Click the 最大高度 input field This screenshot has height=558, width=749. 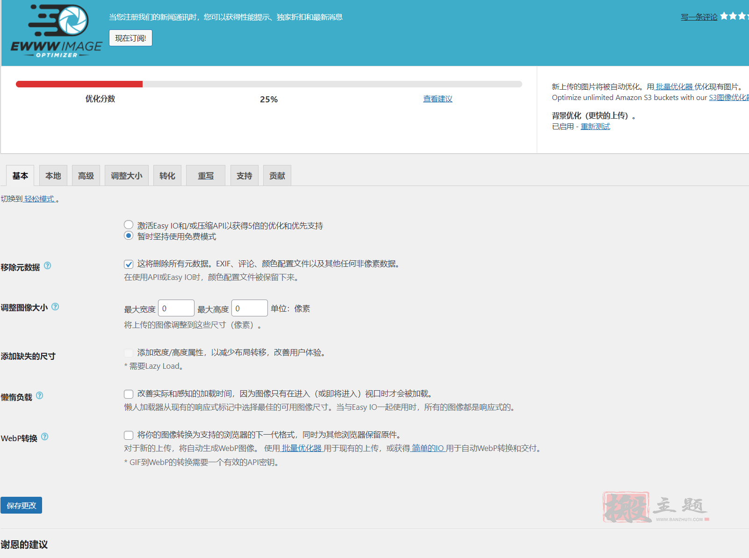click(x=250, y=308)
